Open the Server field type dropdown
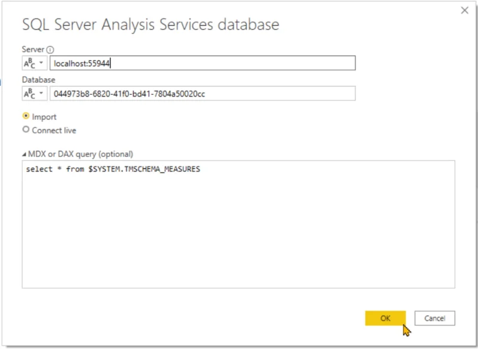The image size is (478, 349). coord(35,63)
